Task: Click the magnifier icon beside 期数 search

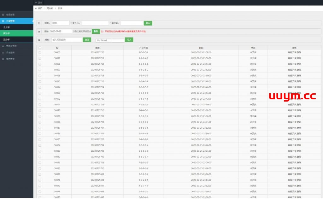Action: coord(39,40)
